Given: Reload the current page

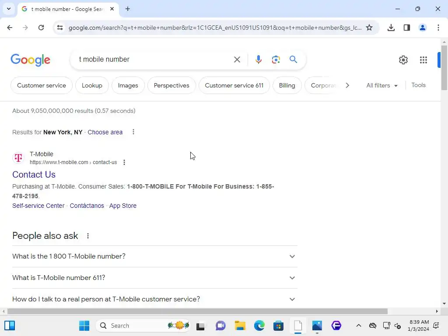Looking at the screenshot, I should tap(41, 28).
